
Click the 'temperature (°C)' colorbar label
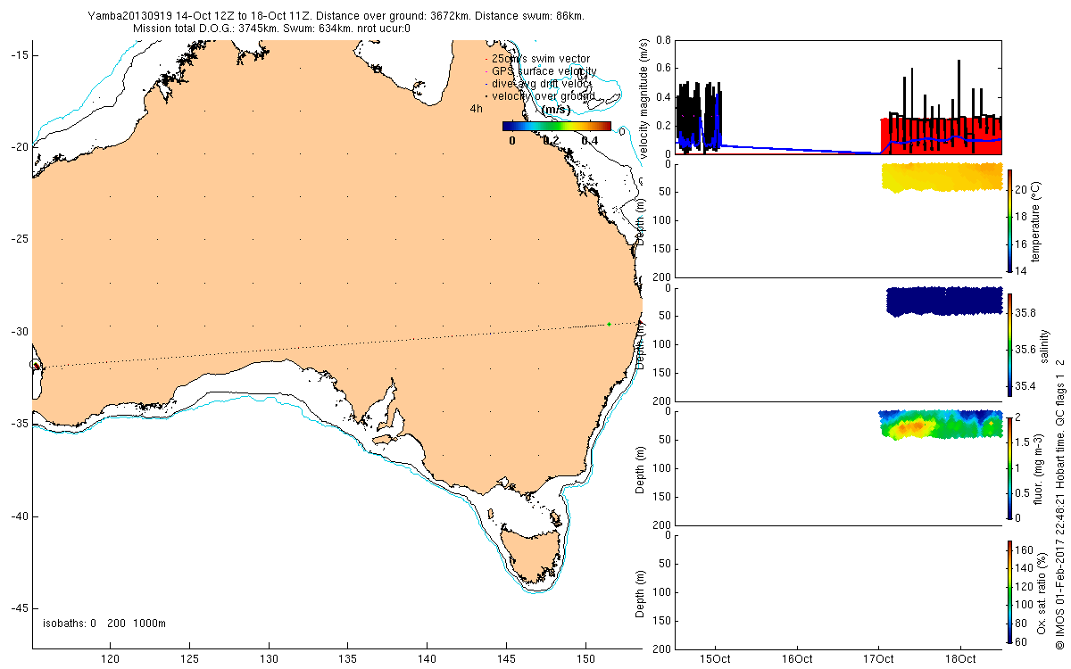(x=1035, y=221)
